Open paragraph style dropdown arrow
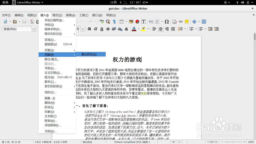256x144 pixels. pyautogui.click(x=34, y=29)
